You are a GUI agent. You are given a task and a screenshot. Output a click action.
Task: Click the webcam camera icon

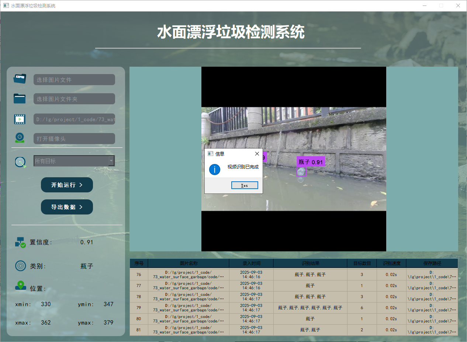pyautogui.click(x=20, y=138)
